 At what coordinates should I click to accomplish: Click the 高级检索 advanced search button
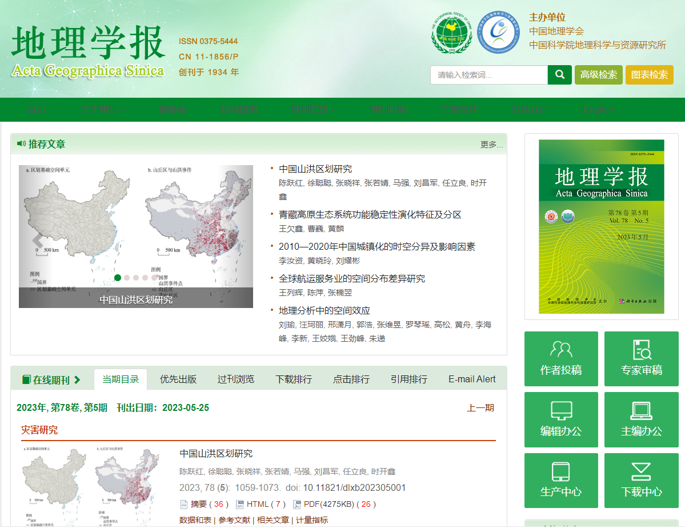pyautogui.click(x=598, y=75)
